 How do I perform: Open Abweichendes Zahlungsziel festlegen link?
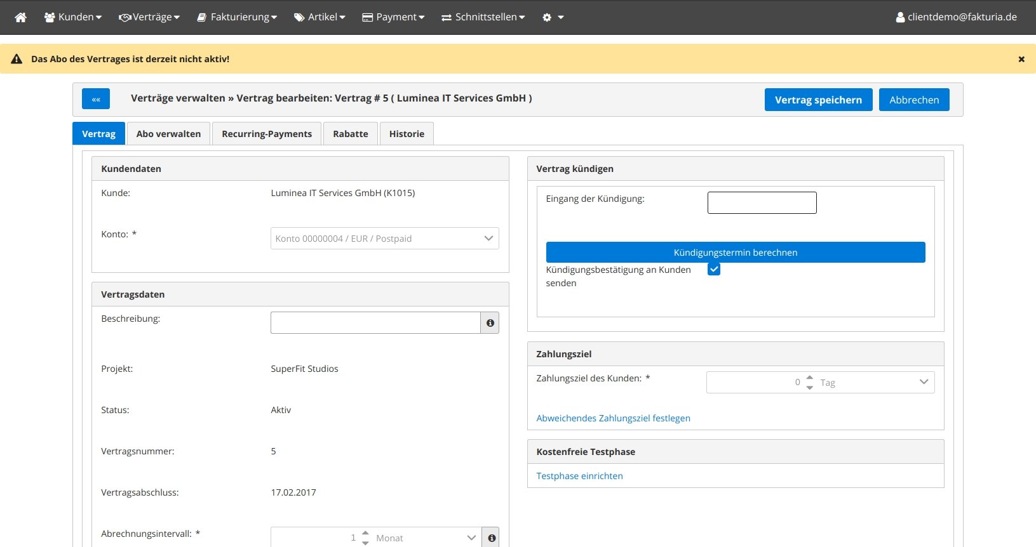pos(613,418)
